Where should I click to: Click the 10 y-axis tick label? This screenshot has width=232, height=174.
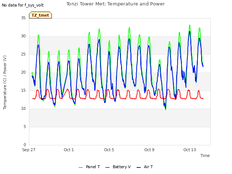[23, 109]
